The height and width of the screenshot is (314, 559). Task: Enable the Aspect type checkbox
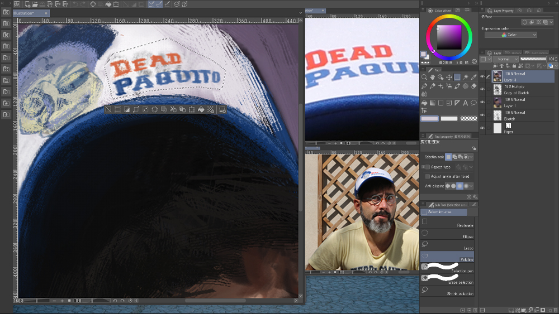coord(428,167)
